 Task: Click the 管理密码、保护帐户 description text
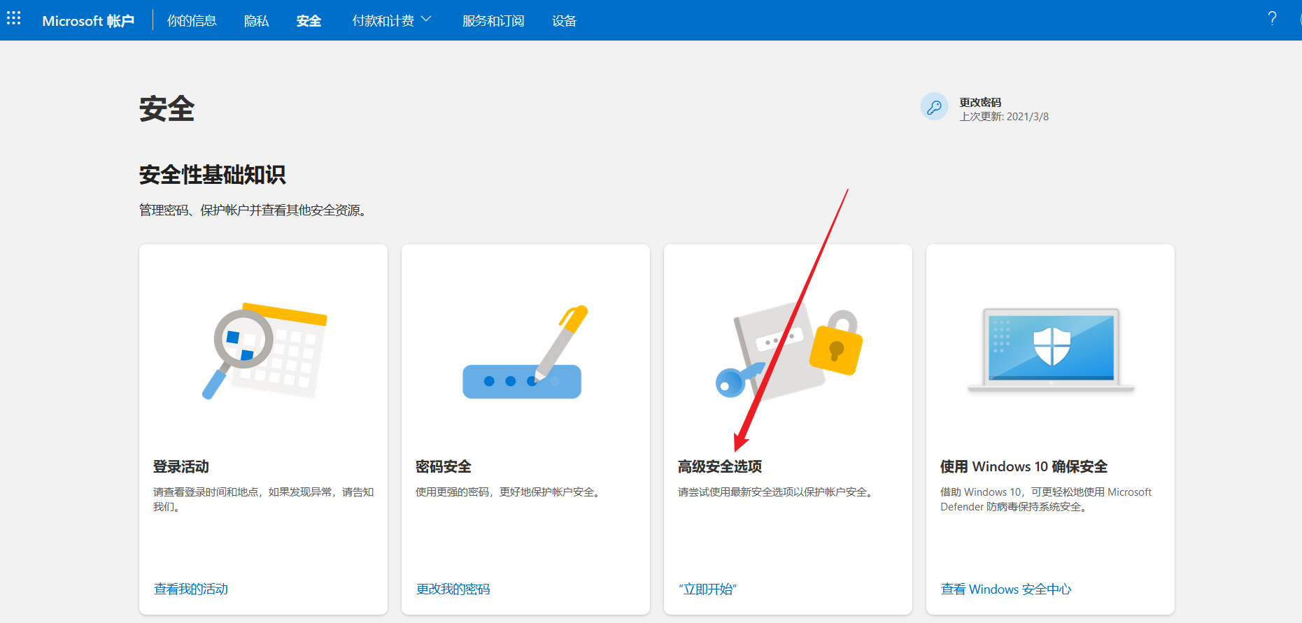253,210
